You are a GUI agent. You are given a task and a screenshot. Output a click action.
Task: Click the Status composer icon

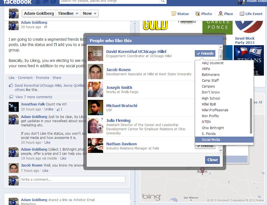pos(174,14)
